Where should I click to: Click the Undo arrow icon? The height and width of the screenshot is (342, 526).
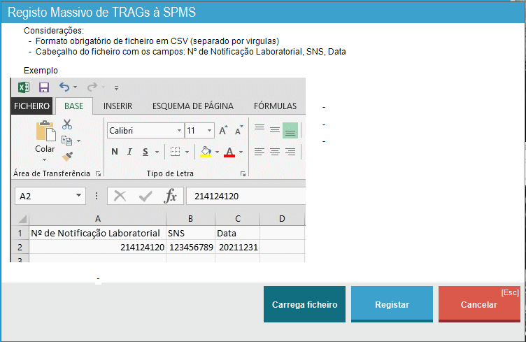pos(64,87)
